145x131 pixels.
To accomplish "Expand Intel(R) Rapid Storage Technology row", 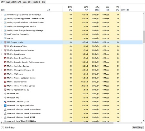I will click(x=2, y=31).
